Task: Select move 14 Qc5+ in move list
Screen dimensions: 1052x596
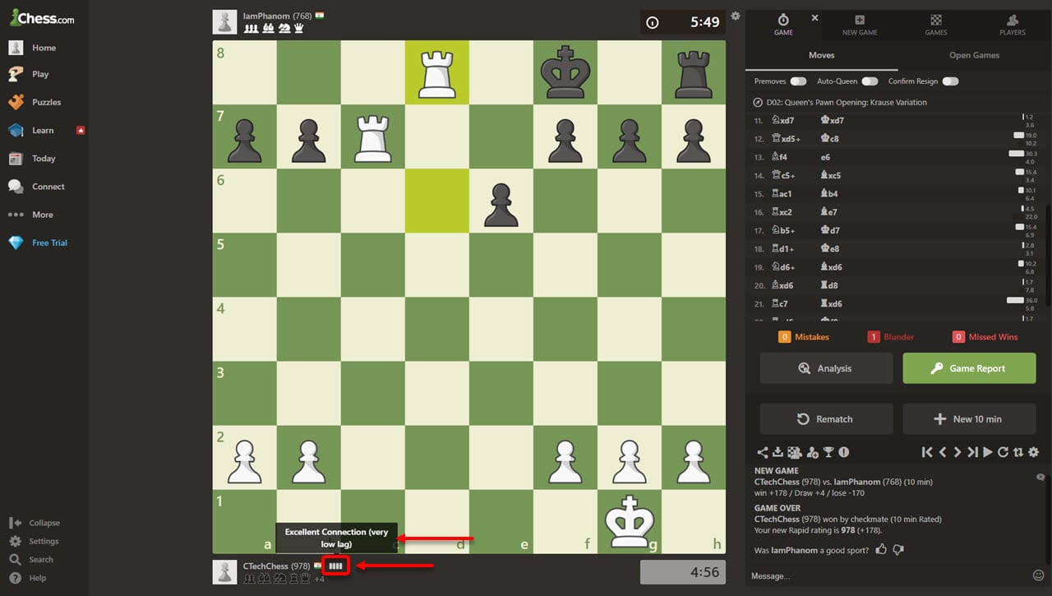Action: pyautogui.click(x=786, y=175)
